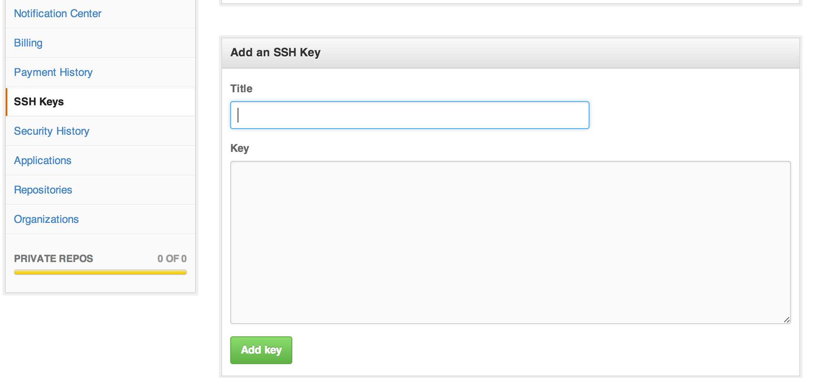Open the Organizations settings page
This screenshot has width=823, height=378.
click(x=46, y=219)
